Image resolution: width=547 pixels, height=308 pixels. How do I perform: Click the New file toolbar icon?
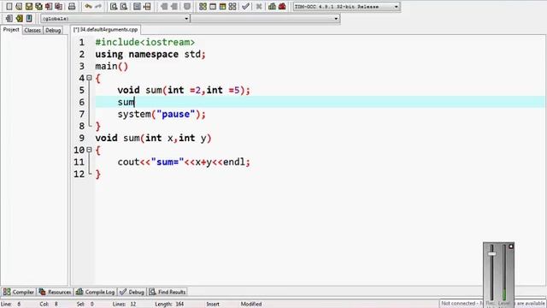(x=9, y=6)
